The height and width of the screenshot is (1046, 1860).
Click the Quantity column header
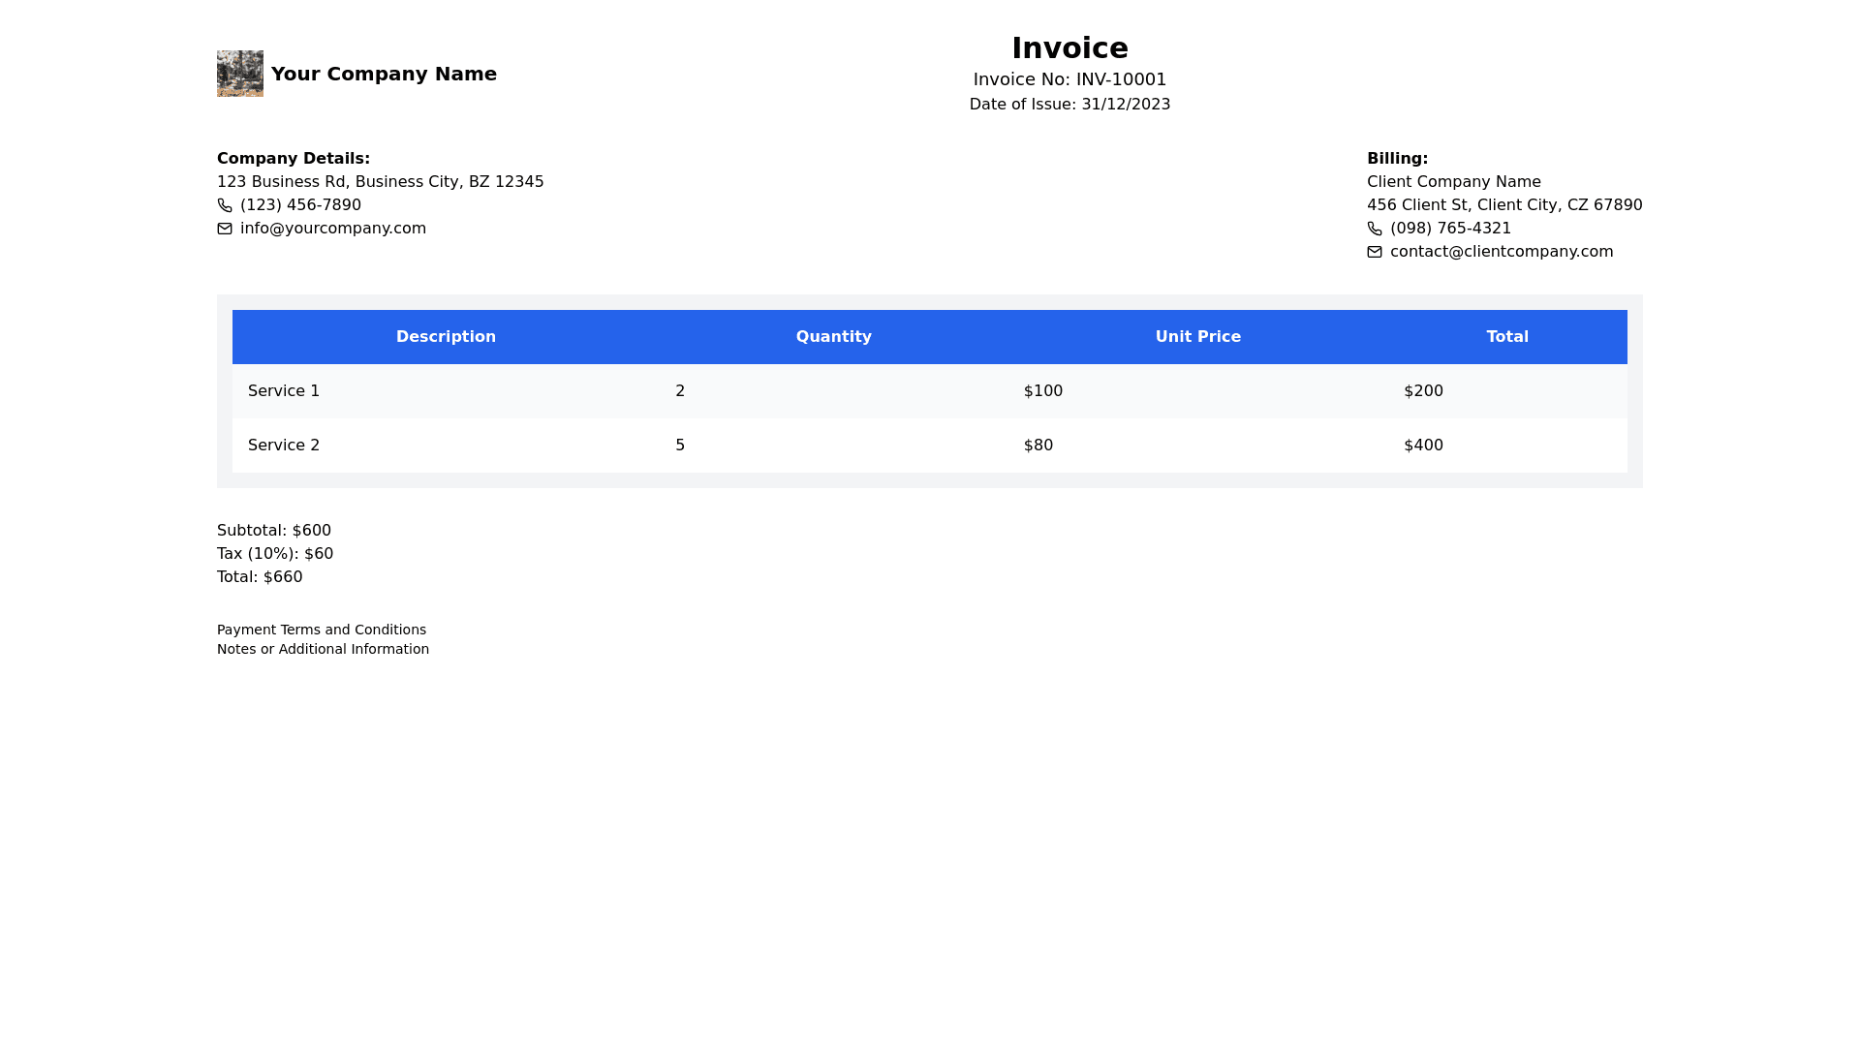[x=833, y=337]
